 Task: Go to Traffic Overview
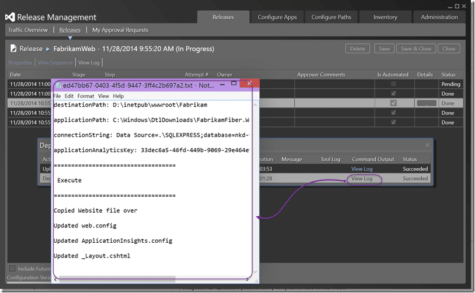pyautogui.click(x=28, y=30)
